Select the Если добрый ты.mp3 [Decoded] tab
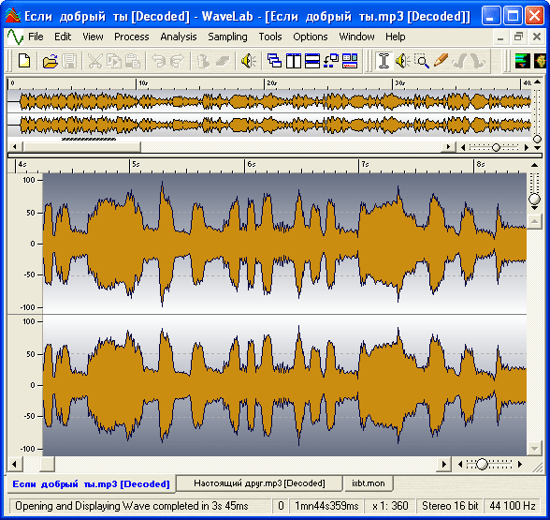 [91, 484]
